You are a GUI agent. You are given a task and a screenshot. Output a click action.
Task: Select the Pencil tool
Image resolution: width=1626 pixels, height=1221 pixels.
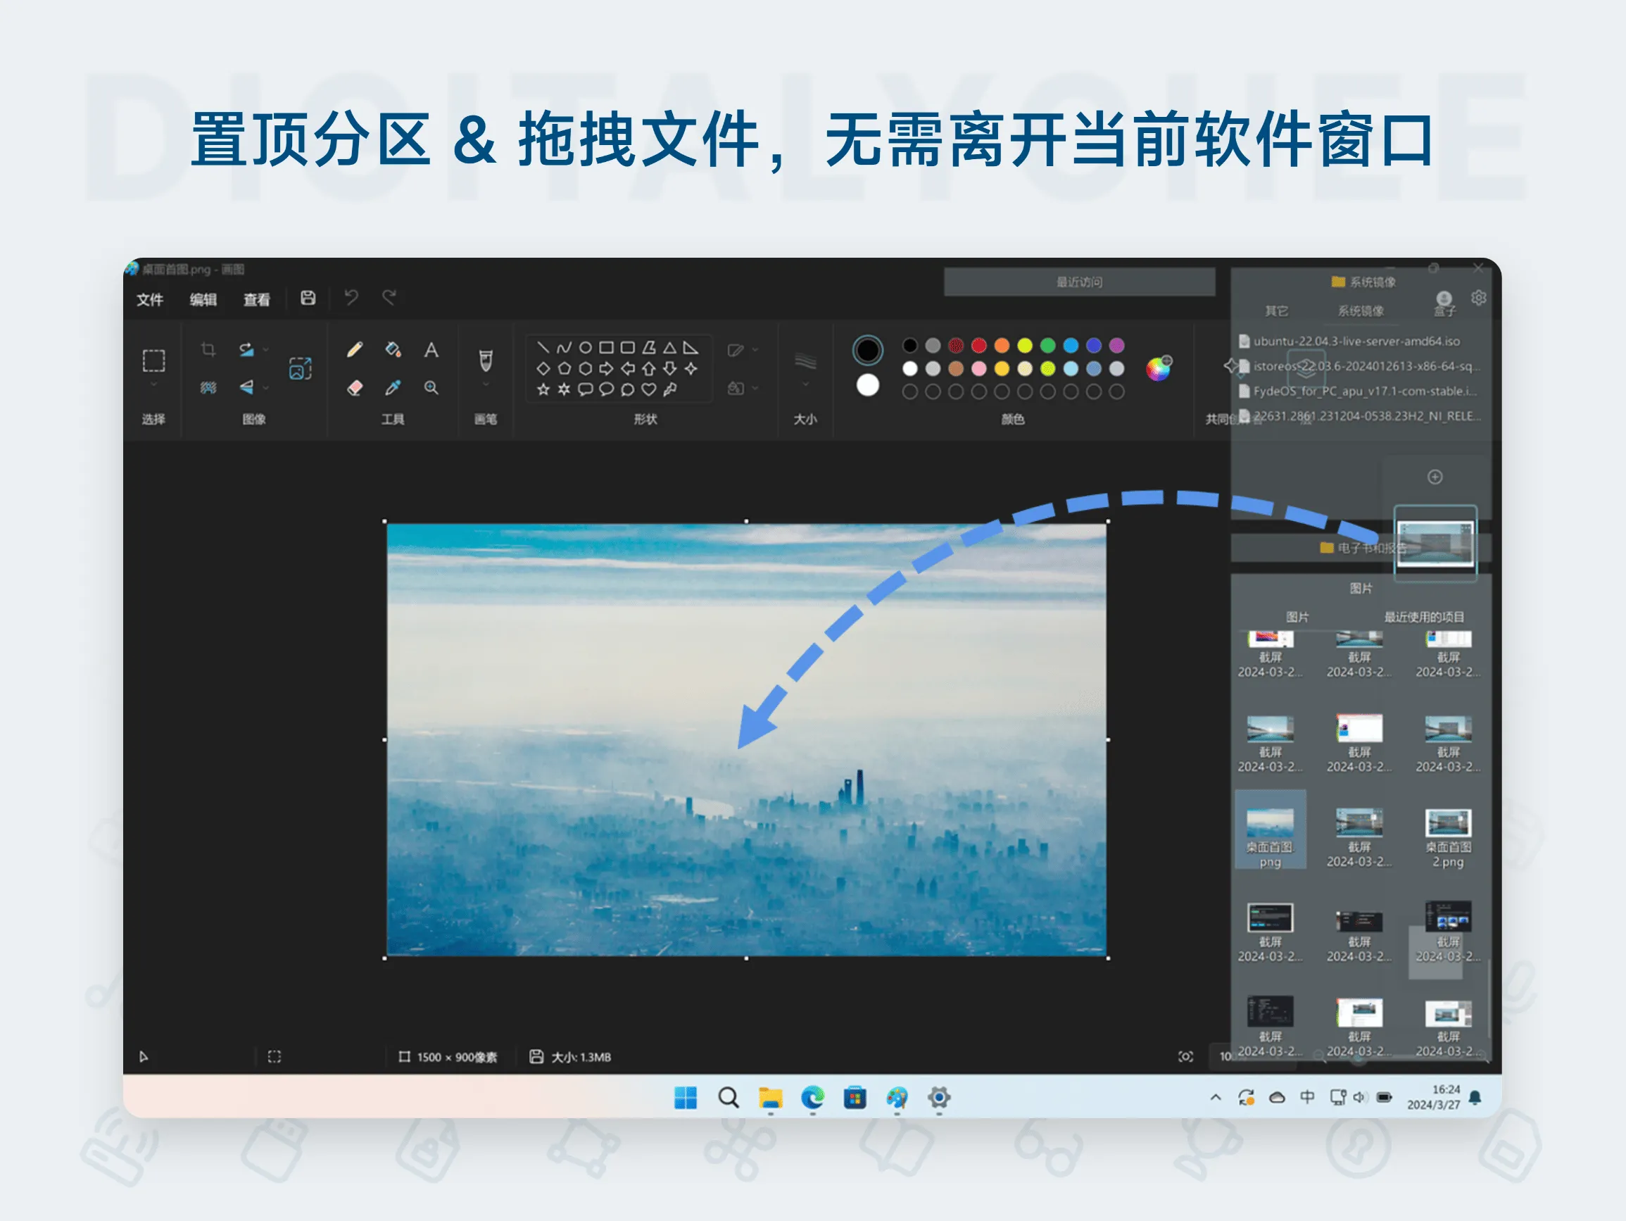pos(354,349)
